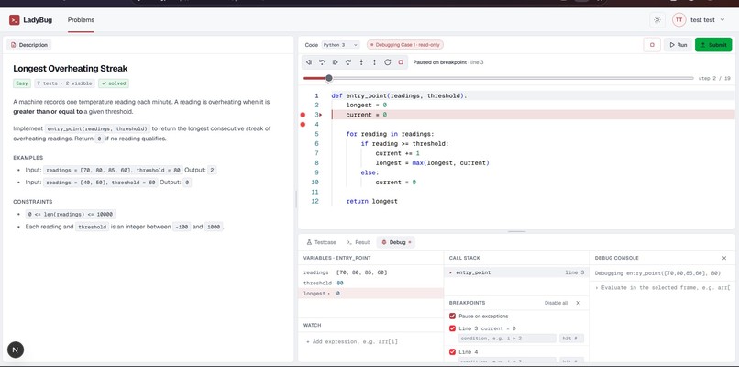
Task: Toggle the Line 4 breakpoint checkbox
Action: [452, 352]
